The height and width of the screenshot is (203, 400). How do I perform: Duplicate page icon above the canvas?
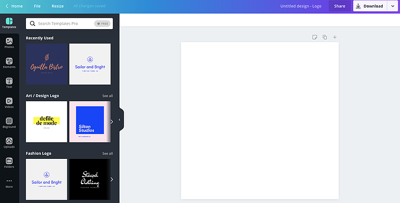coord(325,37)
